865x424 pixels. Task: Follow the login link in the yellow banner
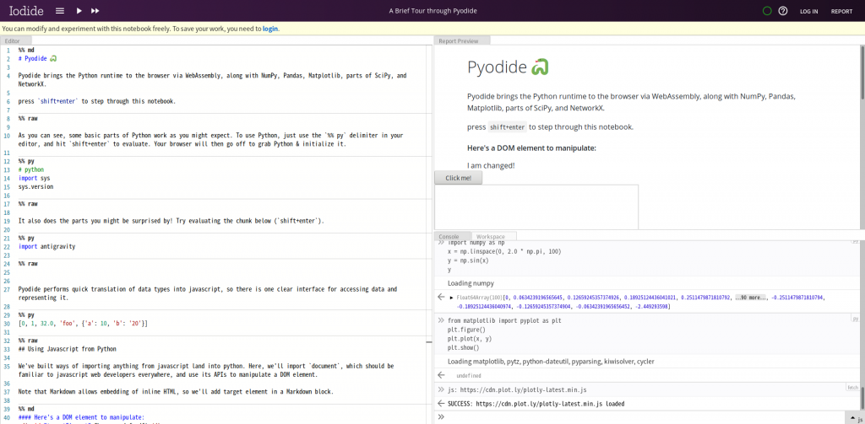tap(270, 29)
